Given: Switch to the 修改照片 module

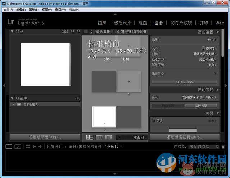Looking at the screenshot, I should point(122,23).
